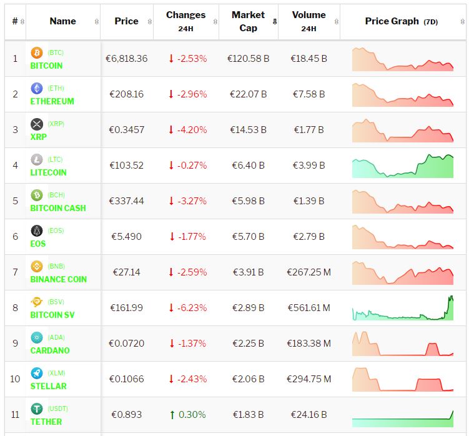Image resolution: width=469 pixels, height=436 pixels.
Task: Click the Tether green coin icon
Action: point(36,409)
